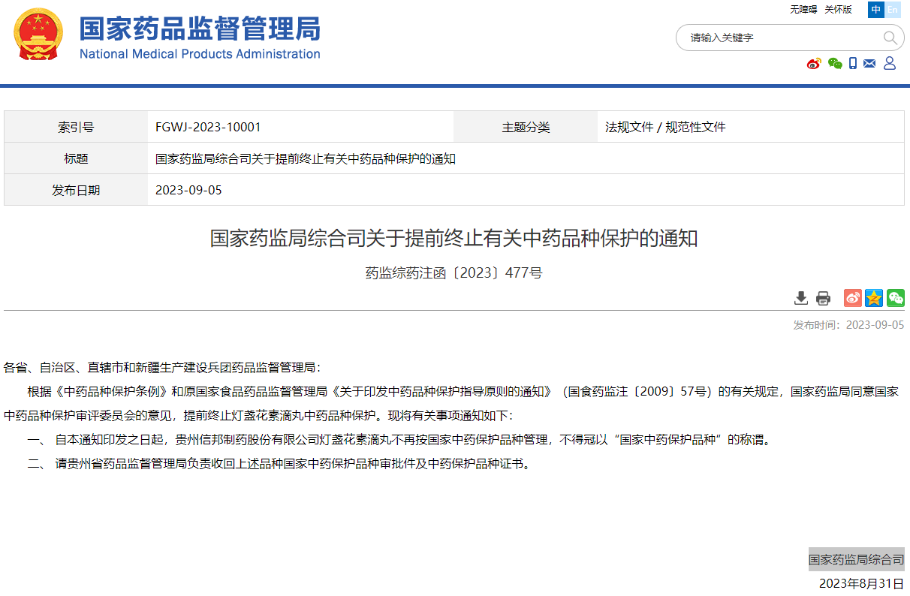This screenshot has height=596, width=910.
Task: Click the date 2023年8月31日
Action: pyautogui.click(x=861, y=583)
